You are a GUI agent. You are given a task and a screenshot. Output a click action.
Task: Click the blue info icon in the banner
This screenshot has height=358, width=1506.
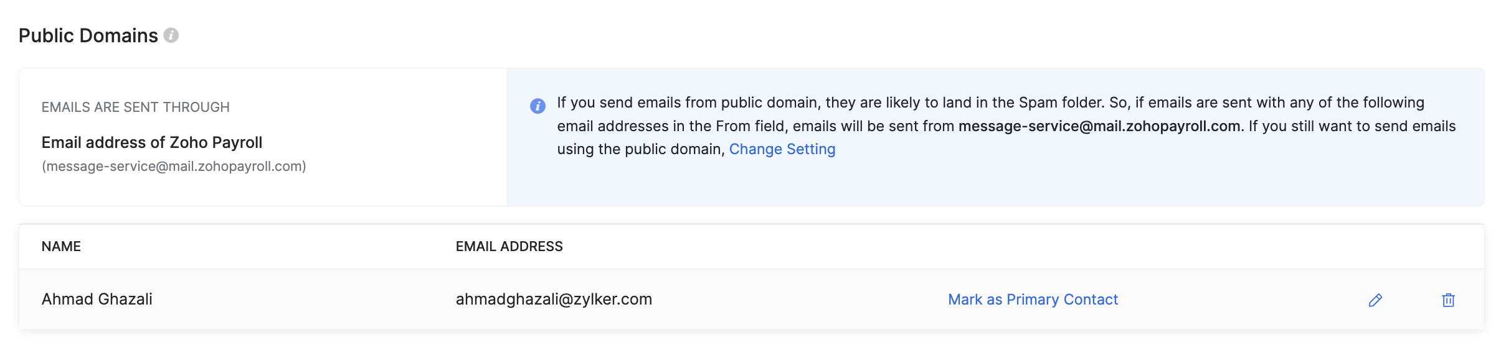[x=538, y=106]
